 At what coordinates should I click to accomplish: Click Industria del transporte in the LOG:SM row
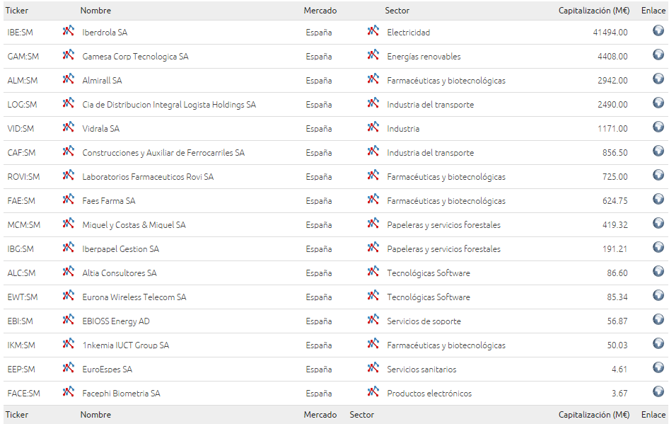pos(430,105)
